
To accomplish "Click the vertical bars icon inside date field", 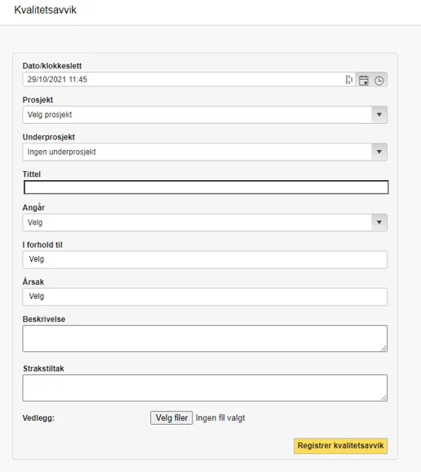I will click(x=349, y=80).
